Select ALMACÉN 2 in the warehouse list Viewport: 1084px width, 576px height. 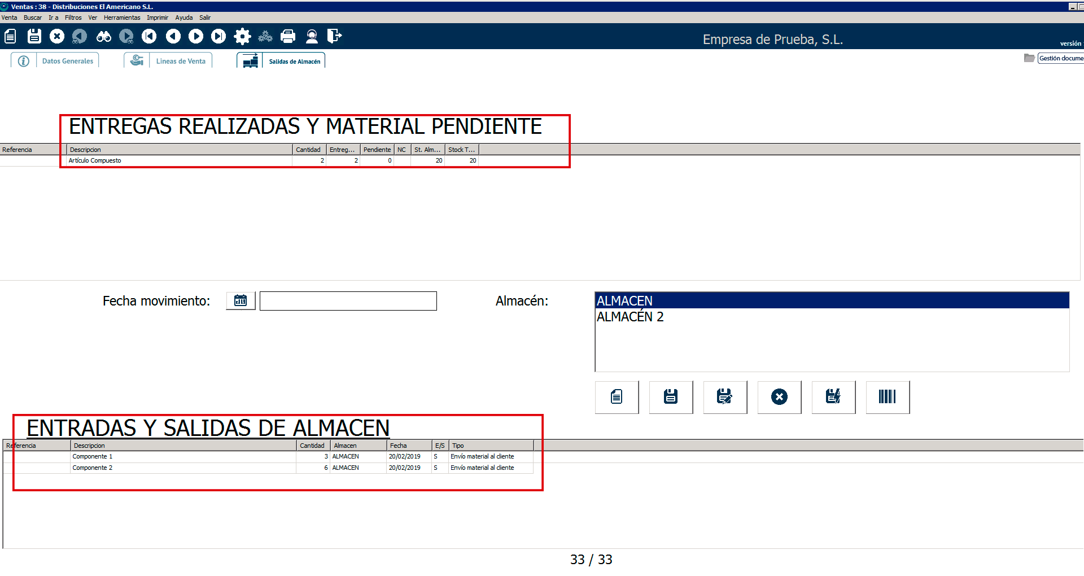click(630, 317)
